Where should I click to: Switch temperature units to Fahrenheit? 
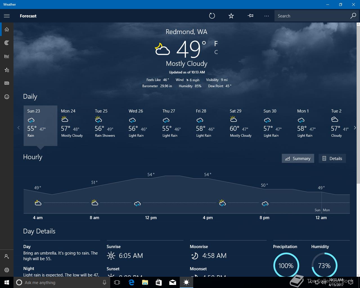pyautogui.click(x=216, y=44)
